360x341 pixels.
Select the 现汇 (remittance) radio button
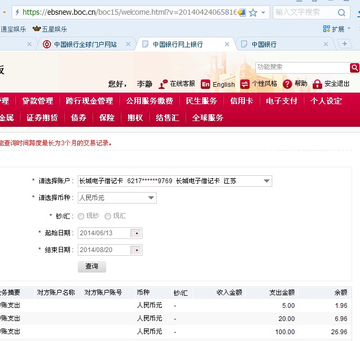click(x=108, y=216)
